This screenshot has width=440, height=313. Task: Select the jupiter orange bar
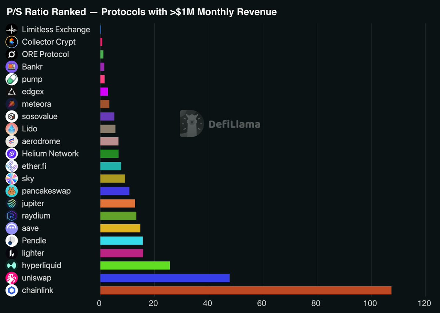coord(118,203)
